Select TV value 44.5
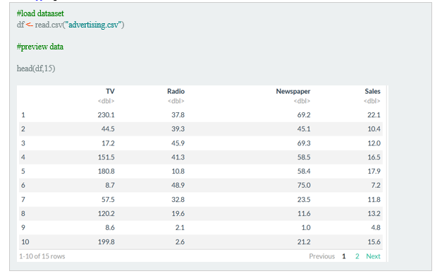This screenshot has height=276, width=442. click(x=108, y=129)
